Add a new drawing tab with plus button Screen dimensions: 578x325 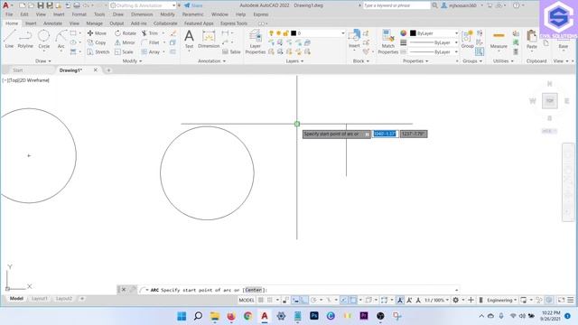pyautogui.click(x=108, y=70)
